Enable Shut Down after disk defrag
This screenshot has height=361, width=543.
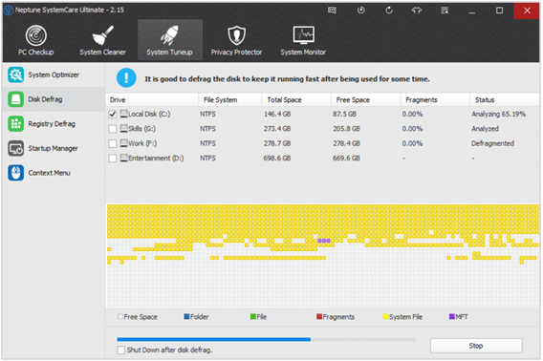click(120, 350)
